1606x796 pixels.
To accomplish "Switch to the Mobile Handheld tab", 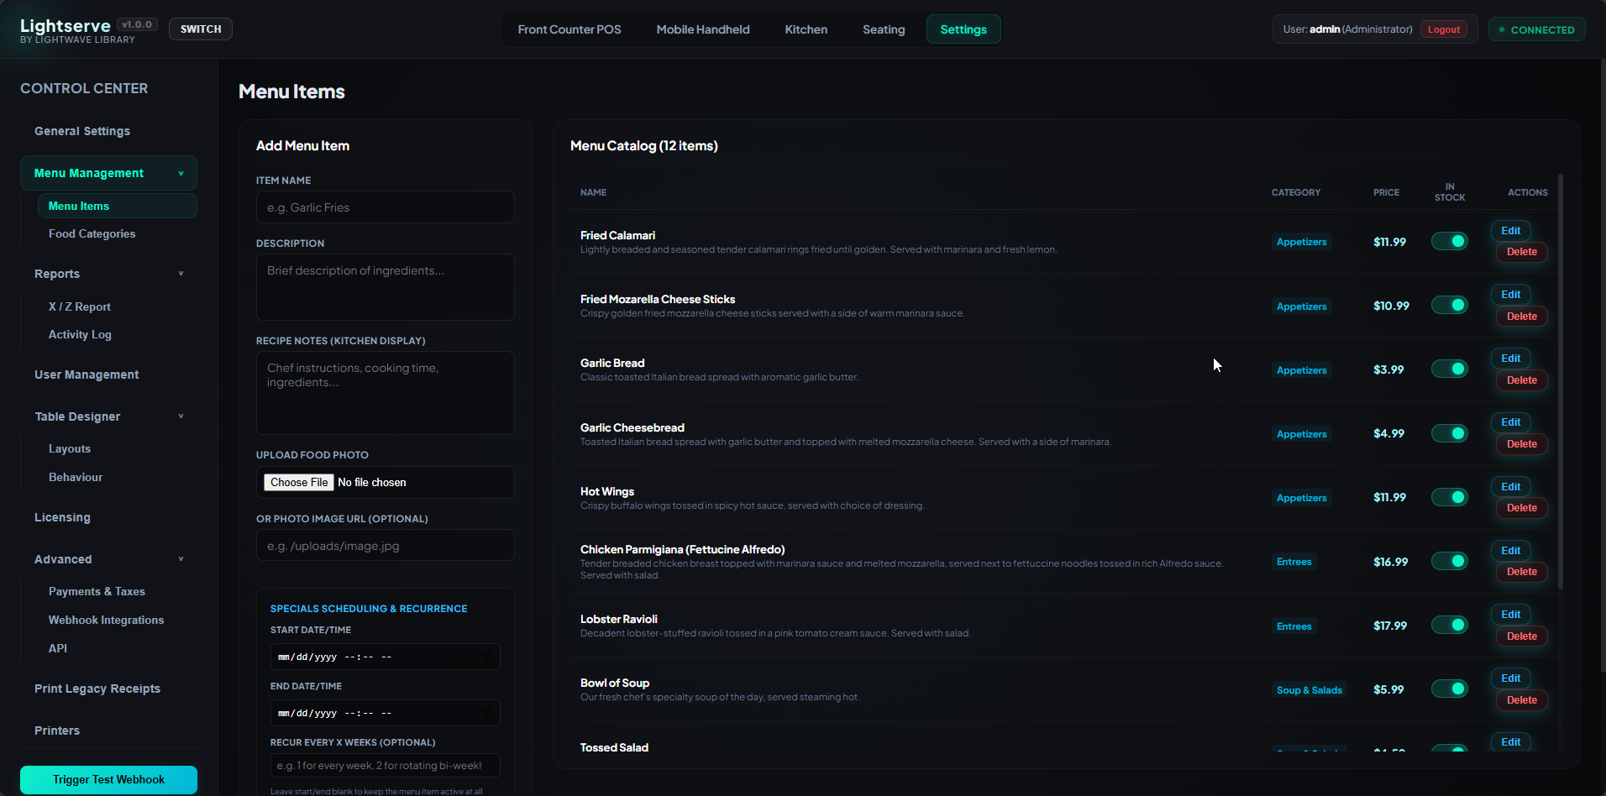I will (x=703, y=29).
